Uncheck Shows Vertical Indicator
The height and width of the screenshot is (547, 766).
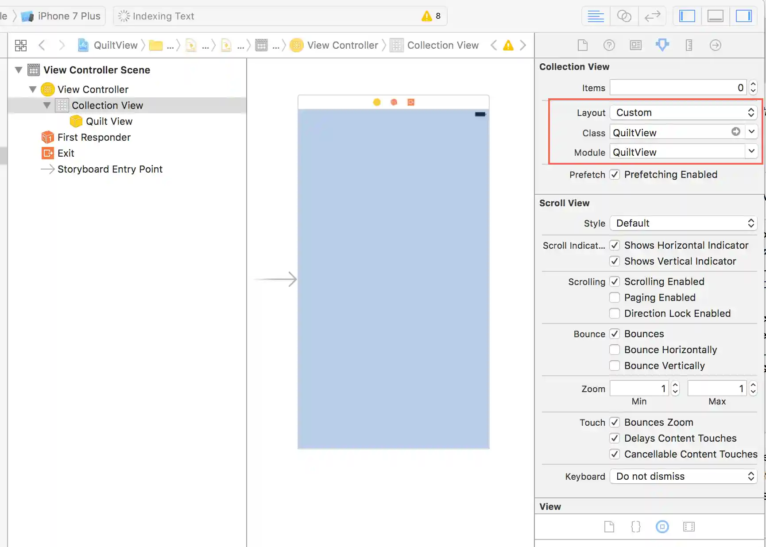pyautogui.click(x=615, y=261)
